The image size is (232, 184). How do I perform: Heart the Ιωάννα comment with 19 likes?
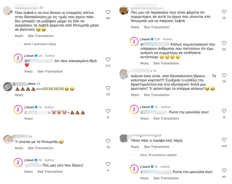click(224, 75)
